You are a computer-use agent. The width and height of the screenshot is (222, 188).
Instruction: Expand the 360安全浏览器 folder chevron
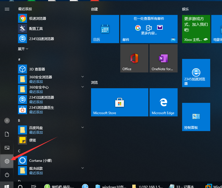coord(83,77)
